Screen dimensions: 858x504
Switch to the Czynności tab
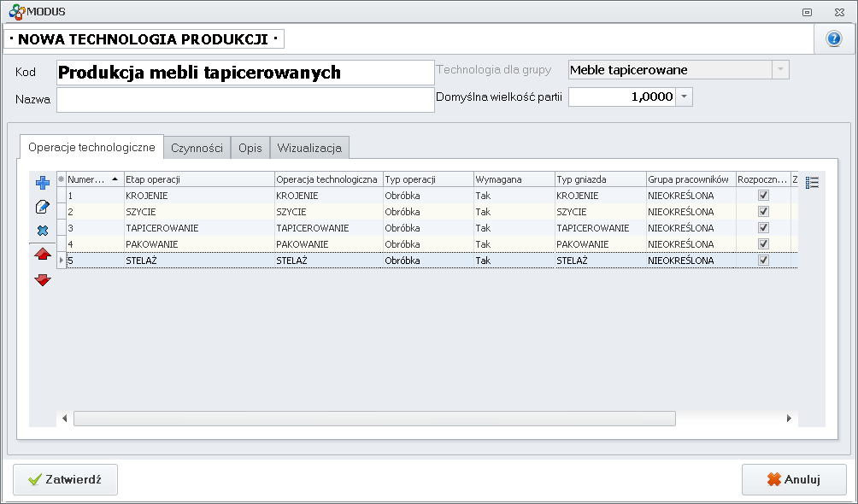(197, 148)
